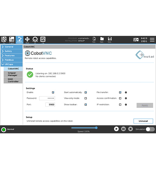
Task: Expand the General section
Action: [12, 47]
